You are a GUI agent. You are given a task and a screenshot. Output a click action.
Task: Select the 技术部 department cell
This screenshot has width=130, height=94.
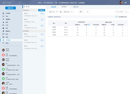[54, 30]
